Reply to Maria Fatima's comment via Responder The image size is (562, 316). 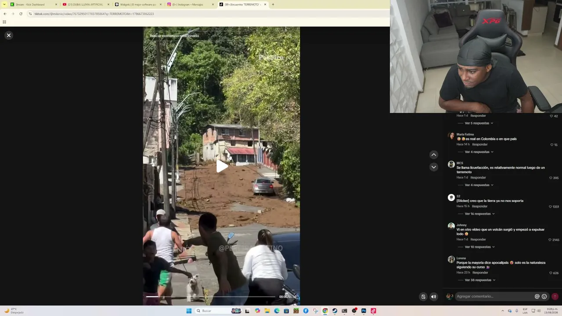click(480, 144)
